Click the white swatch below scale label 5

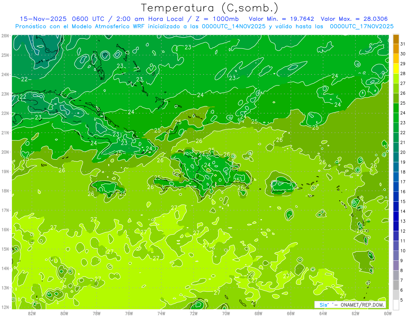coord(396,305)
